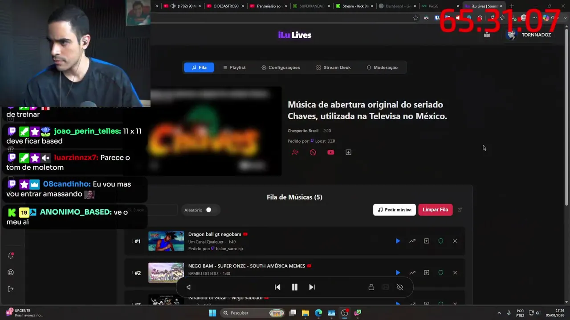Click the remove-user icon under the current song
This screenshot has height=320, width=570.
click(295, 152)
